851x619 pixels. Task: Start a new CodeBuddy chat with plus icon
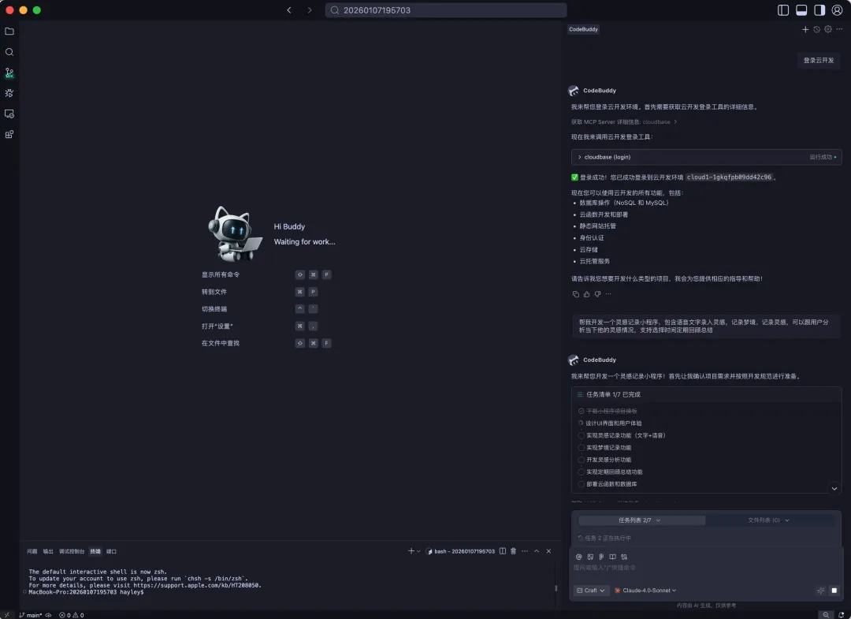805,29
